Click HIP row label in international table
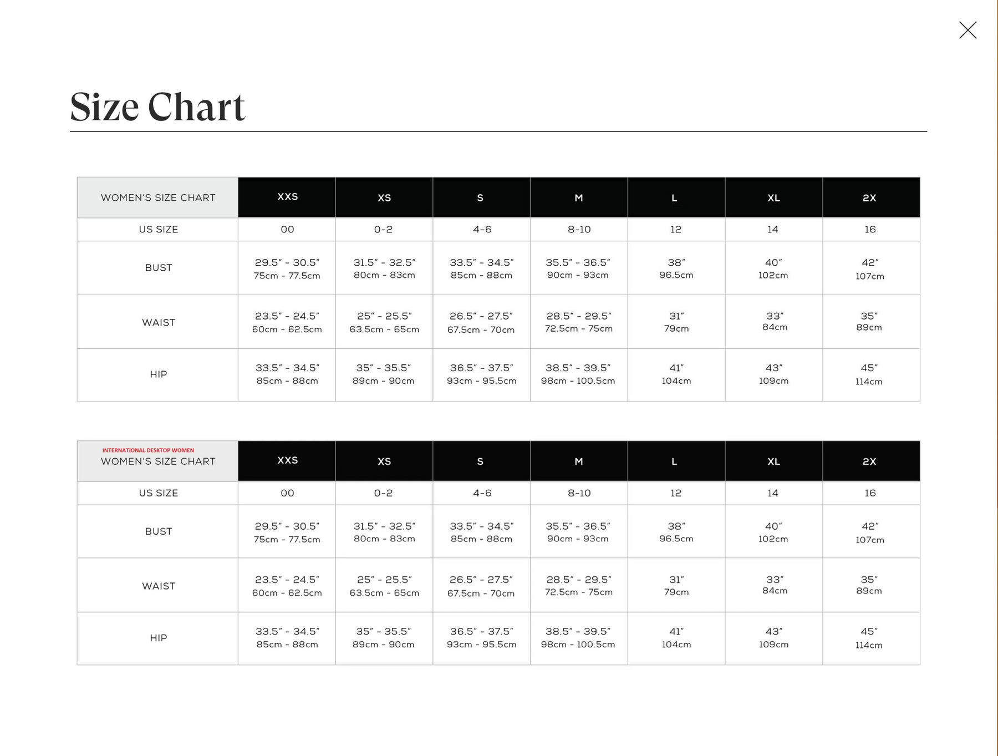Image resolution: width=998 pixels, height=756 pixels. click(159, 638)
